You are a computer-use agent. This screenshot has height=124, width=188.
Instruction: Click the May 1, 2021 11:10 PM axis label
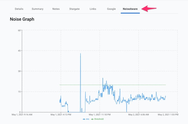coord(100,115)
